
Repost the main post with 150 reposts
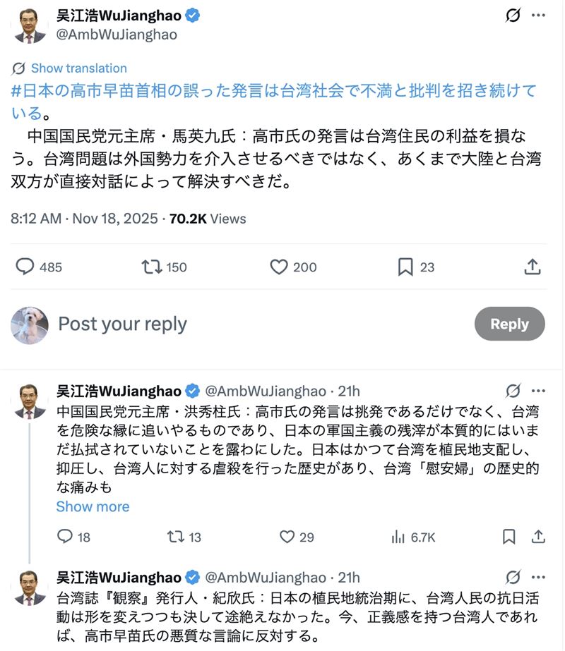151,267
